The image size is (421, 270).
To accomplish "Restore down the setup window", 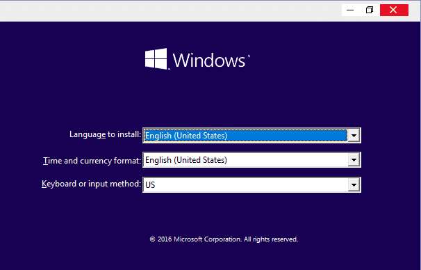I will [x=370, y=10].
